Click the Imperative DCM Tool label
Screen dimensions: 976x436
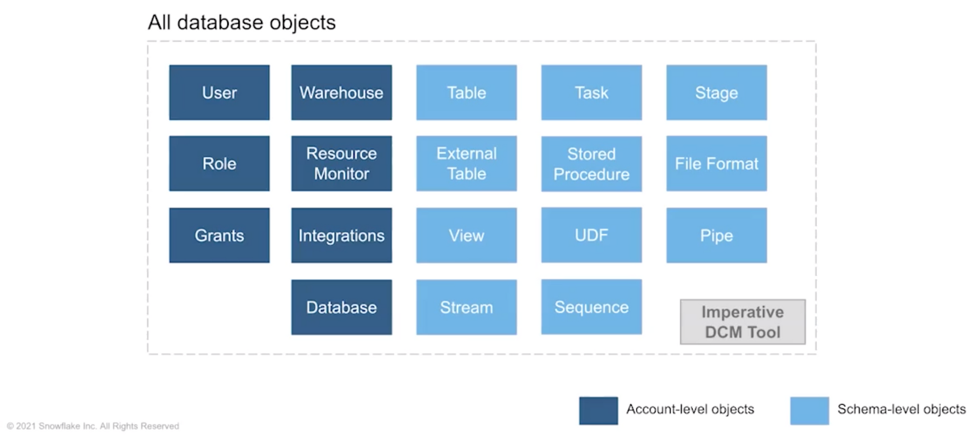tap(743, 322)
